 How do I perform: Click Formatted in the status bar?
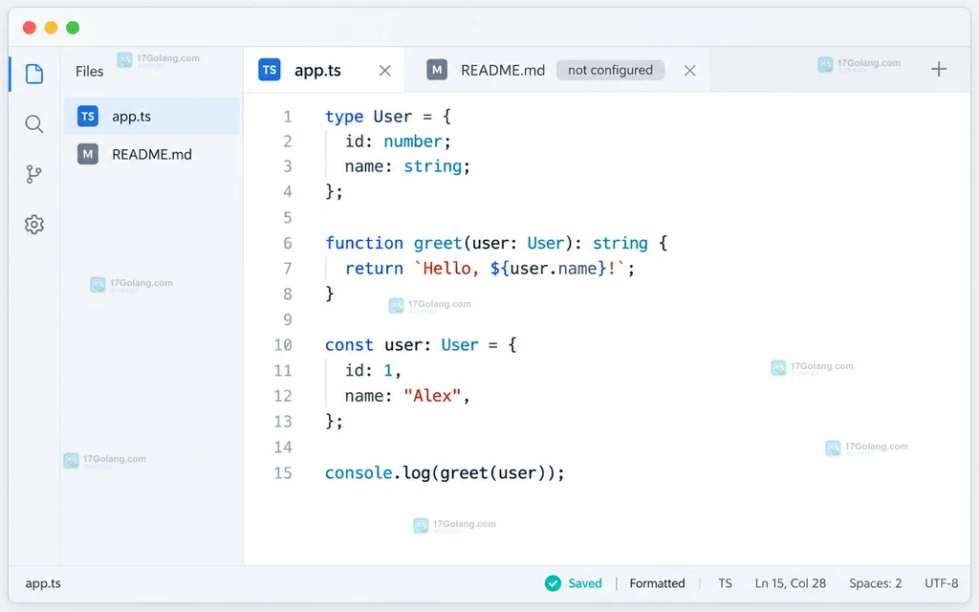[x=657, y=583]
